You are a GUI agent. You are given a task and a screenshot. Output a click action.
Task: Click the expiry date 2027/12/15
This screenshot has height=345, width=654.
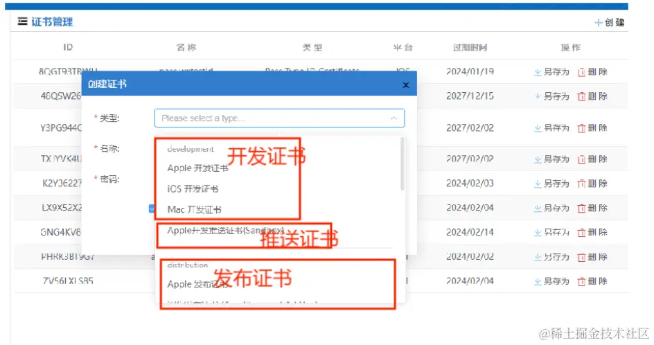(x=470, y=96)
